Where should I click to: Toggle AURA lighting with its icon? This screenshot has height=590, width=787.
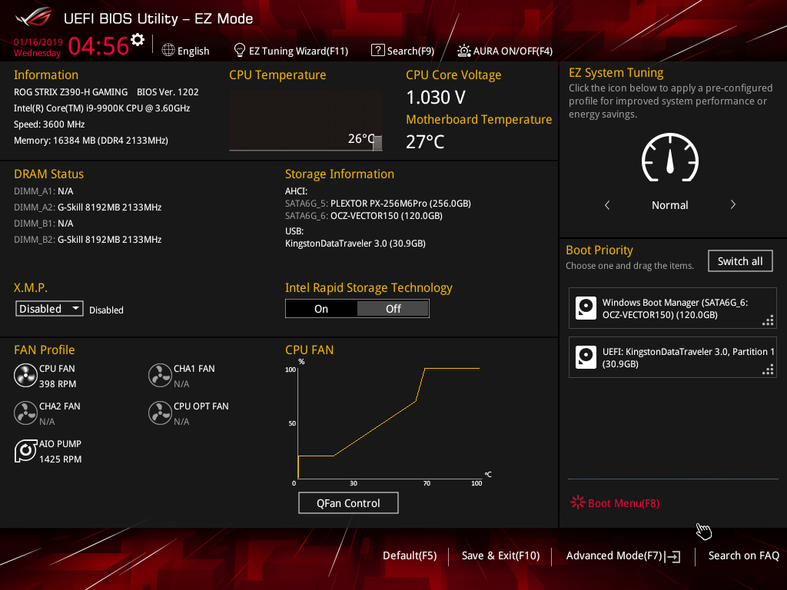[x=463, y=51]
